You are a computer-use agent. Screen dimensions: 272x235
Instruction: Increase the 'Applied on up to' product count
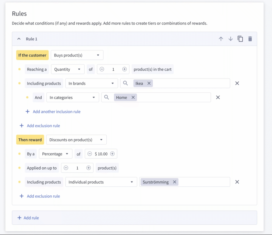pos(88,168)
